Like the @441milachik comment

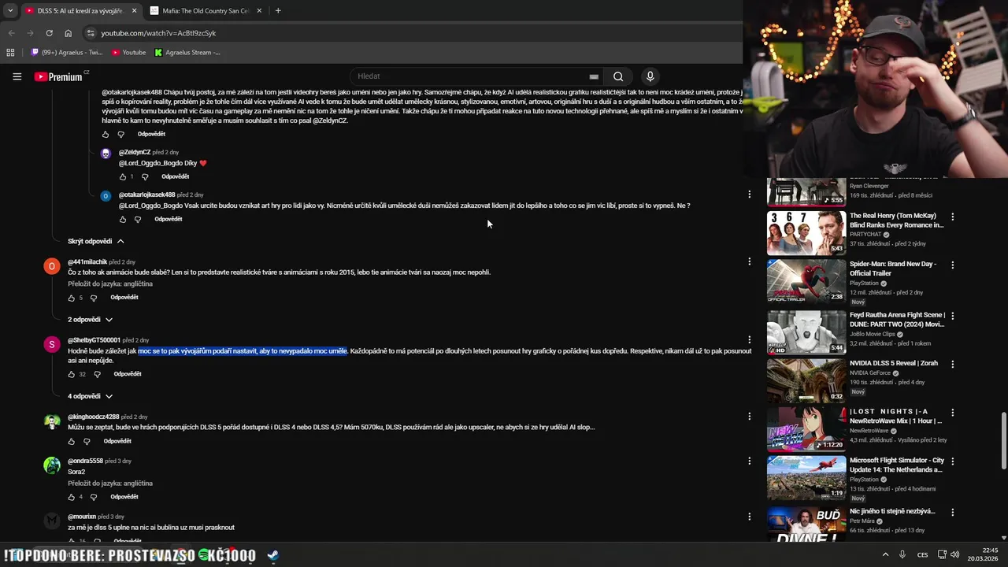coord(72,298)
